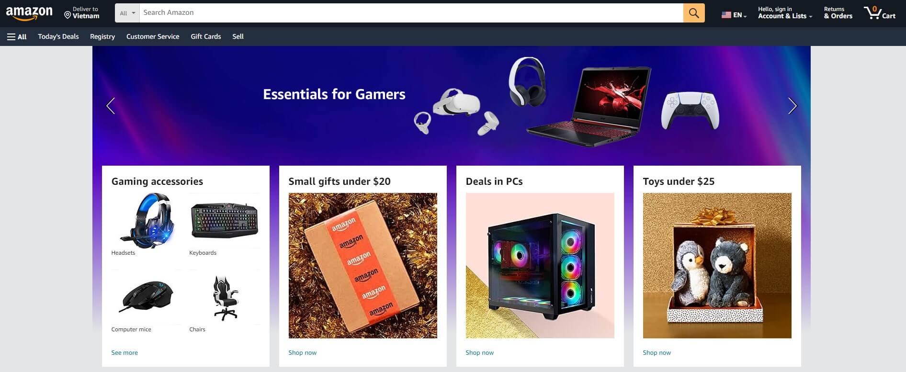Open the All hamburger menu
The image size is (906, 372).
[17, 36]
